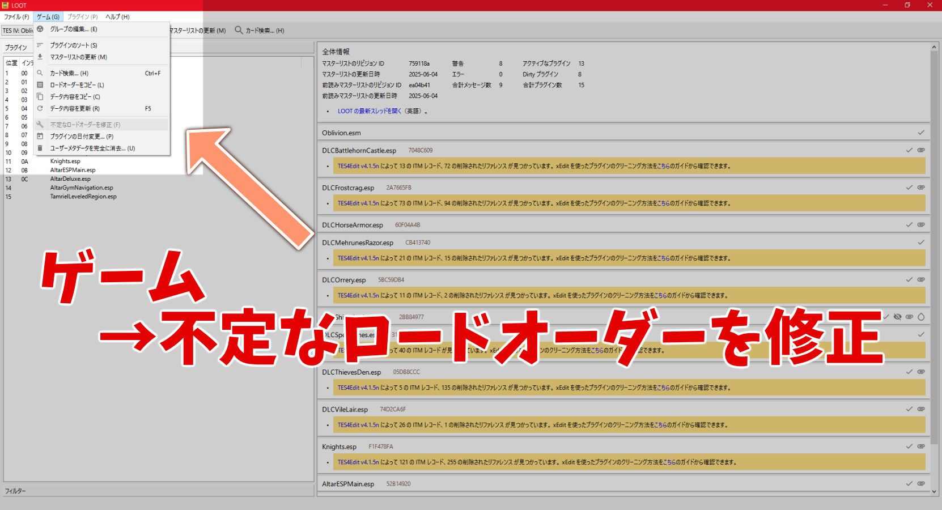Click the paperclip icon on DLCOrrery.esp card
The height and width of the screenshot is (510, 942).
point(921,280)
